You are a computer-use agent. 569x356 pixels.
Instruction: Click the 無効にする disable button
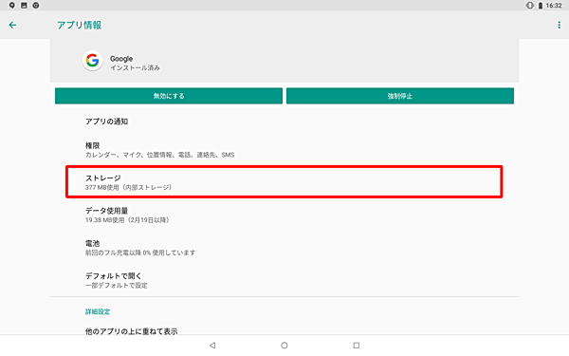tap(169, 96)
